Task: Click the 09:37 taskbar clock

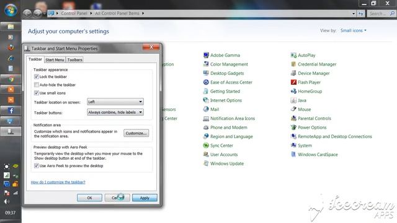Action: click(x=11, y=213)
